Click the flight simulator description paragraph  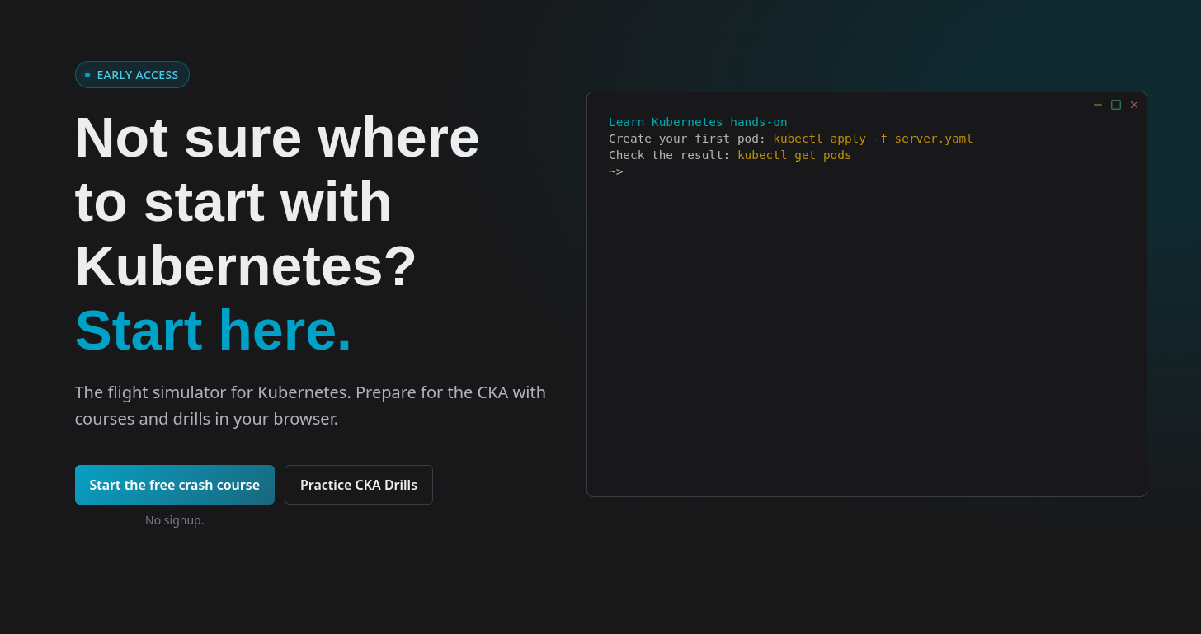pyautogui.click(x=310, y=405)
